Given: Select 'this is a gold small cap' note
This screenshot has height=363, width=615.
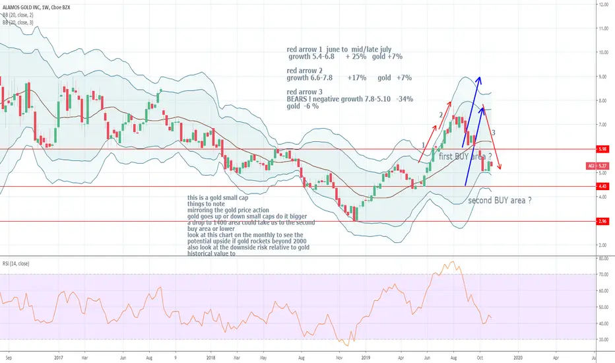Looking at the screenshot, I should pyautogui.click(x=218, y=198).
